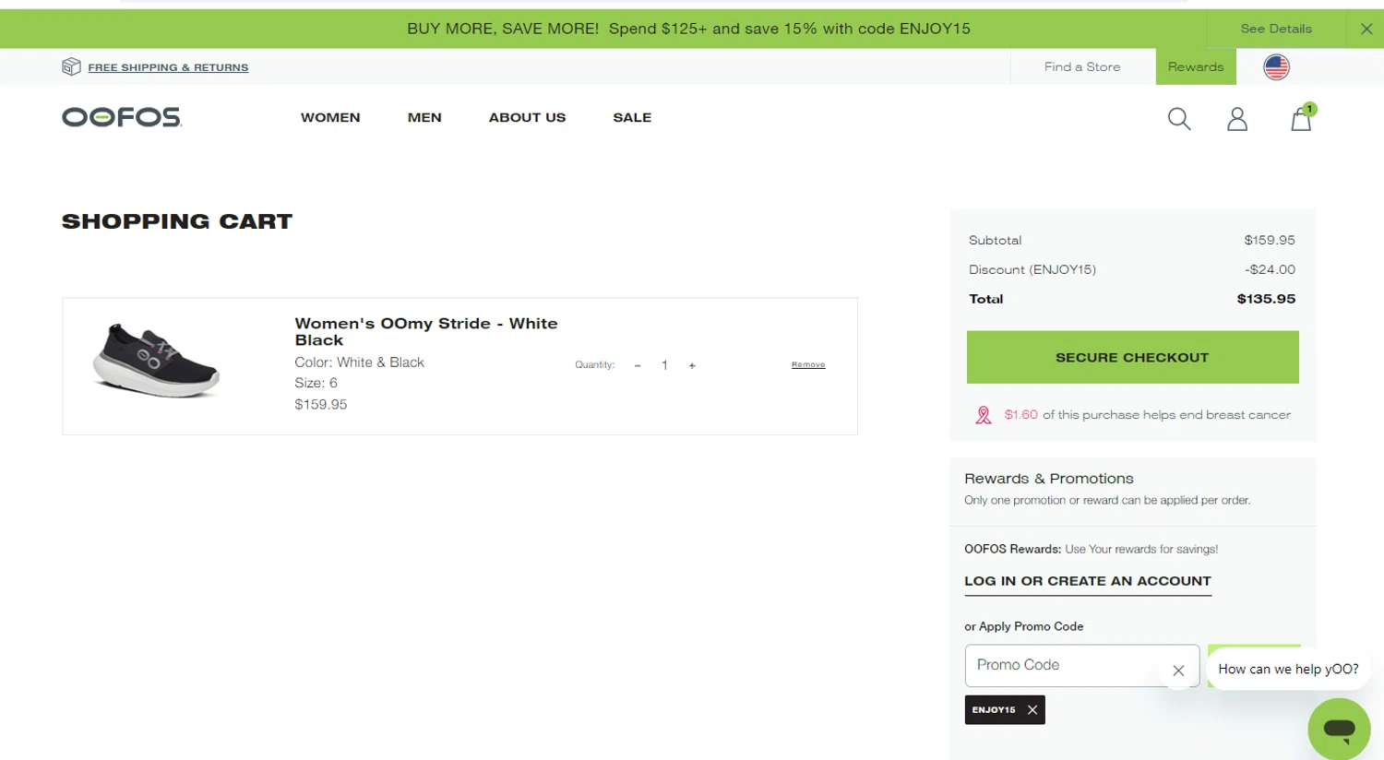The height and width of the screenshot is (760, 1384).
Task: Open Free Shipping & Returns link
Action: point(168,67)
